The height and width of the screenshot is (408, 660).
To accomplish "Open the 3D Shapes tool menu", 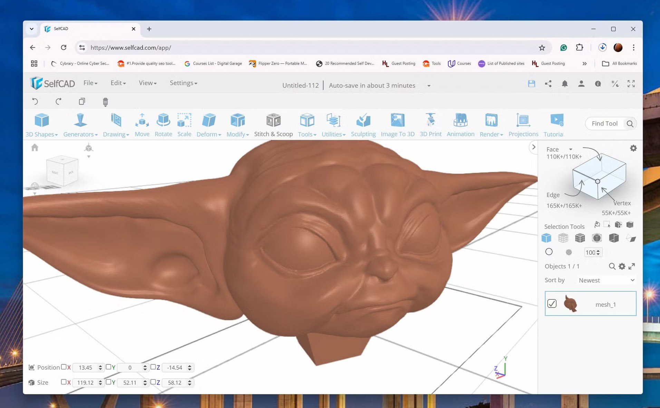I will pyautogui.click(x=41, y=125).
